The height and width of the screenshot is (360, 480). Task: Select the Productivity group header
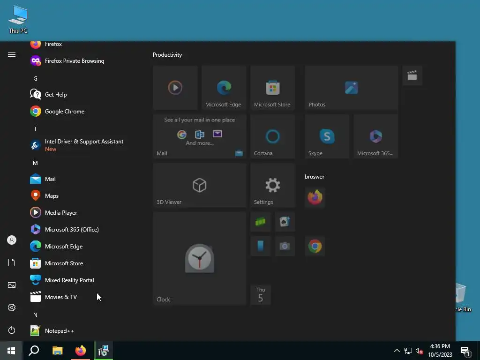(167, 55)
